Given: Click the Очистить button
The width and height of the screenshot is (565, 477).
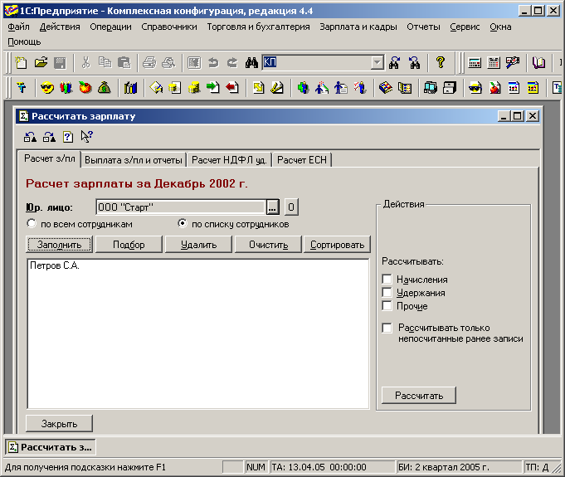Looking at the screenshot, I should [x=268, y=245].
